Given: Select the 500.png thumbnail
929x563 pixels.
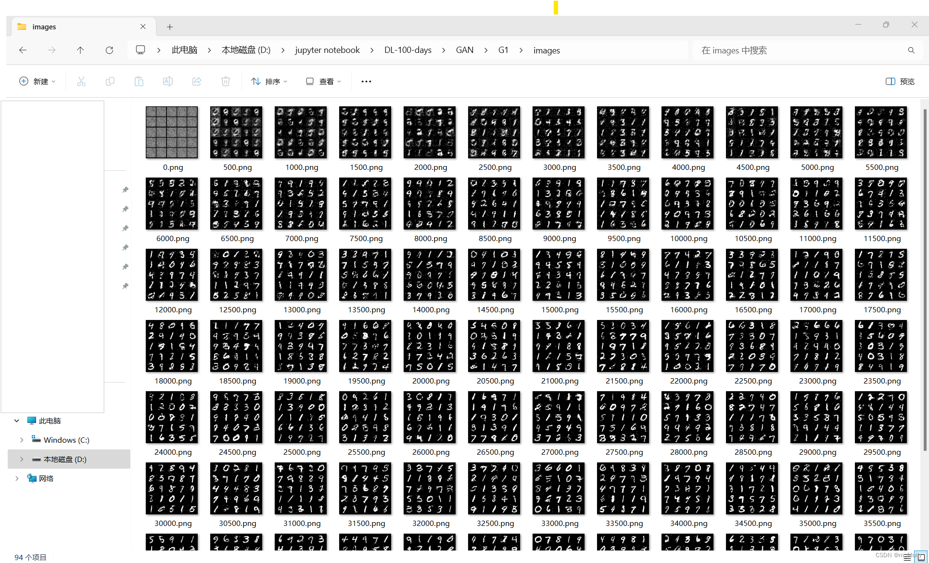Looking at the screenshot, I should (x=236, y=132).
